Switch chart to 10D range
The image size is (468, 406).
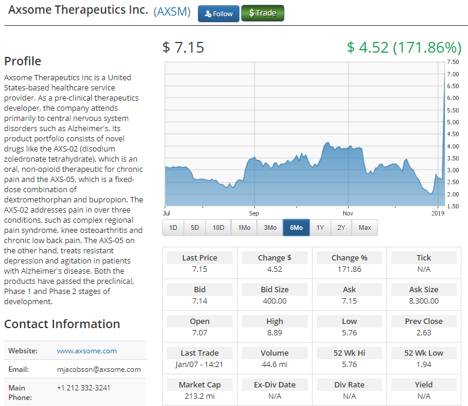(x=218, y=228)
